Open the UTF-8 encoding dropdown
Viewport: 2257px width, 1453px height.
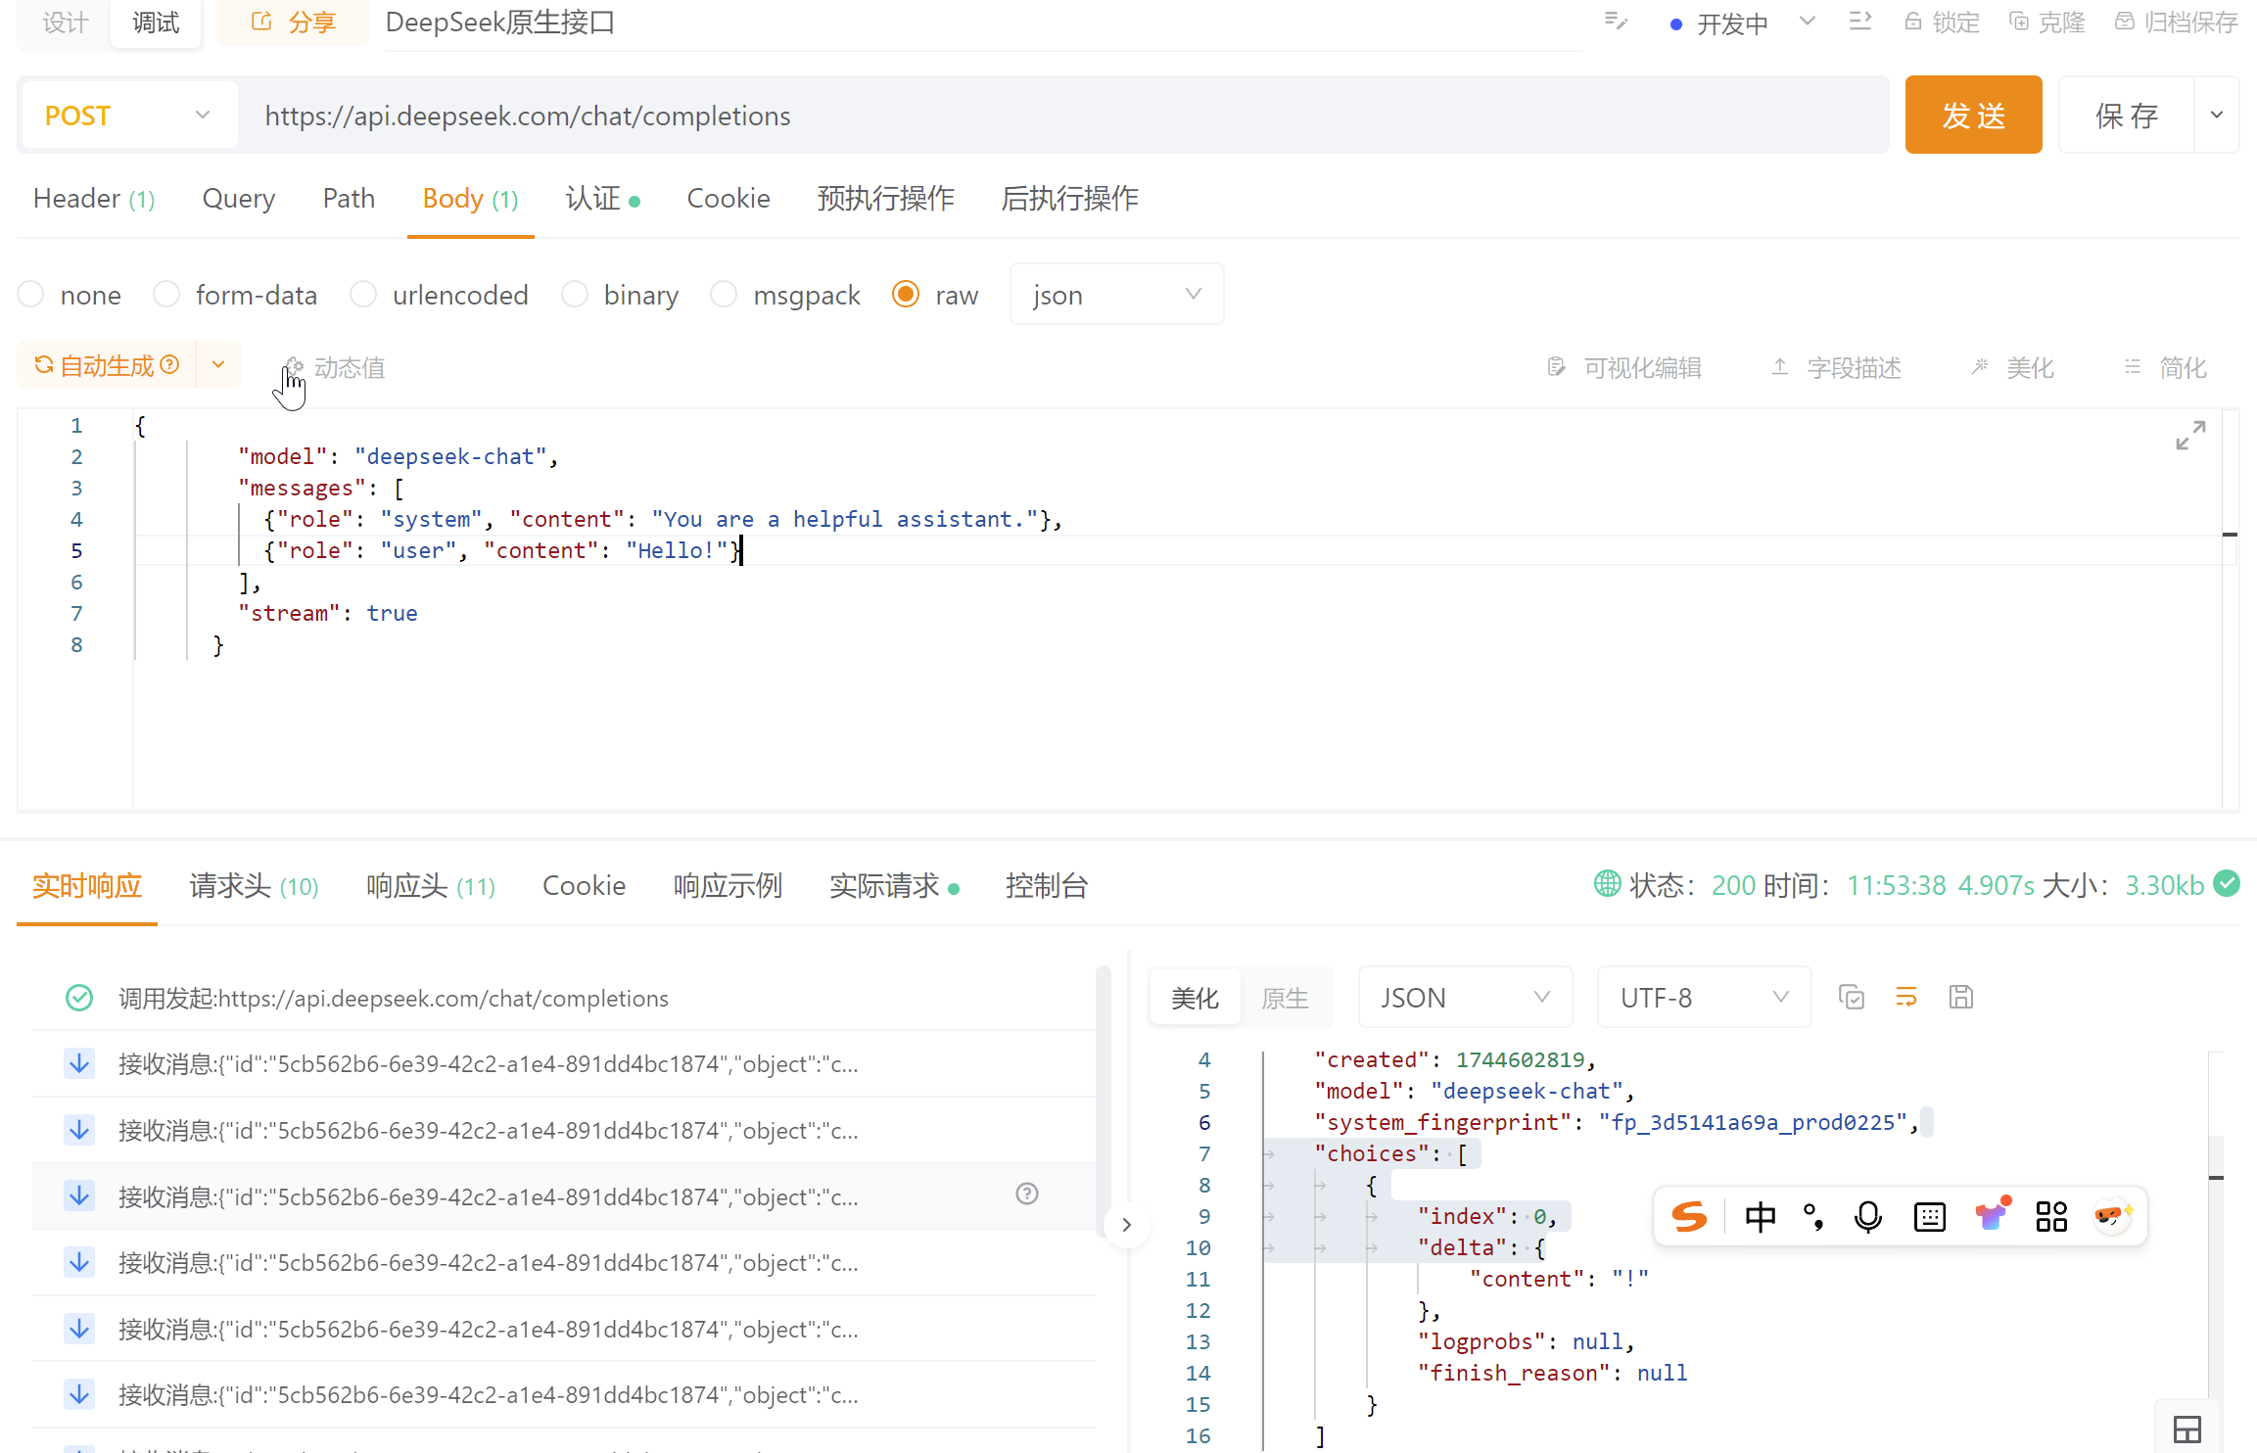pos(1704,998)
